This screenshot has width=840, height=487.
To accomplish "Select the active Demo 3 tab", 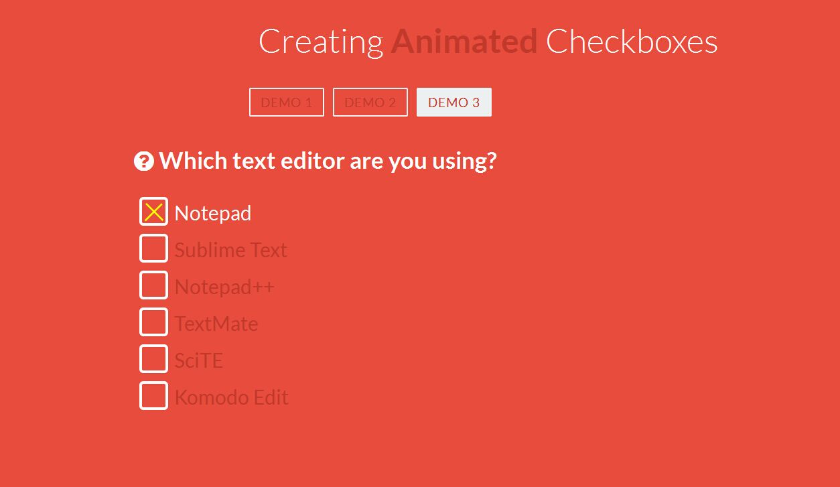I will (x=454, y=102).
